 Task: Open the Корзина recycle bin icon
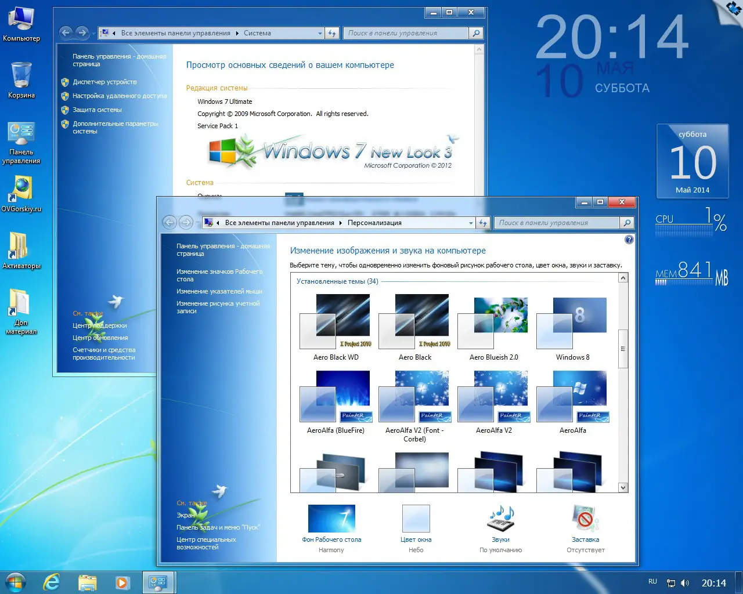click(x=21, y=80)
